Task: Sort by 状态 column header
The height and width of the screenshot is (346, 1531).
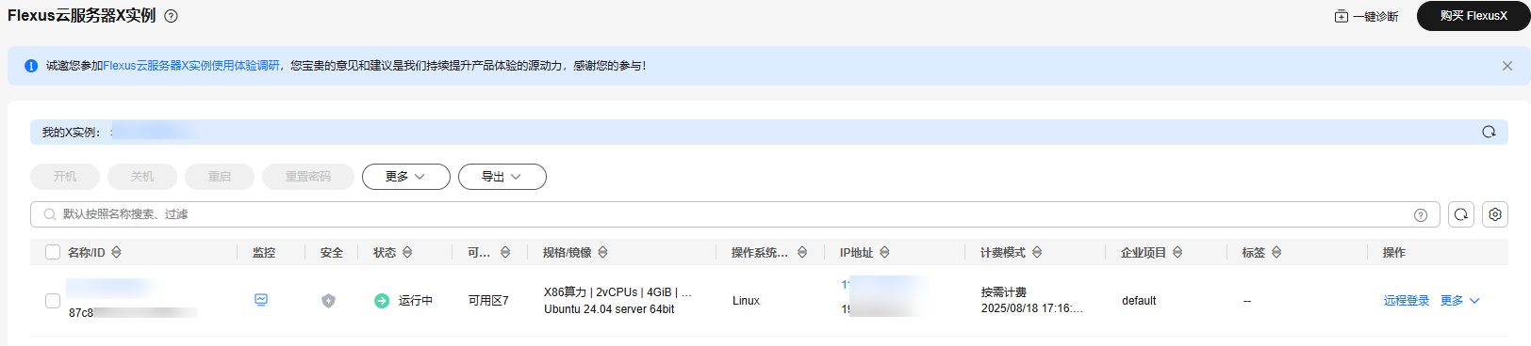Action: click(x=392, y=252)
